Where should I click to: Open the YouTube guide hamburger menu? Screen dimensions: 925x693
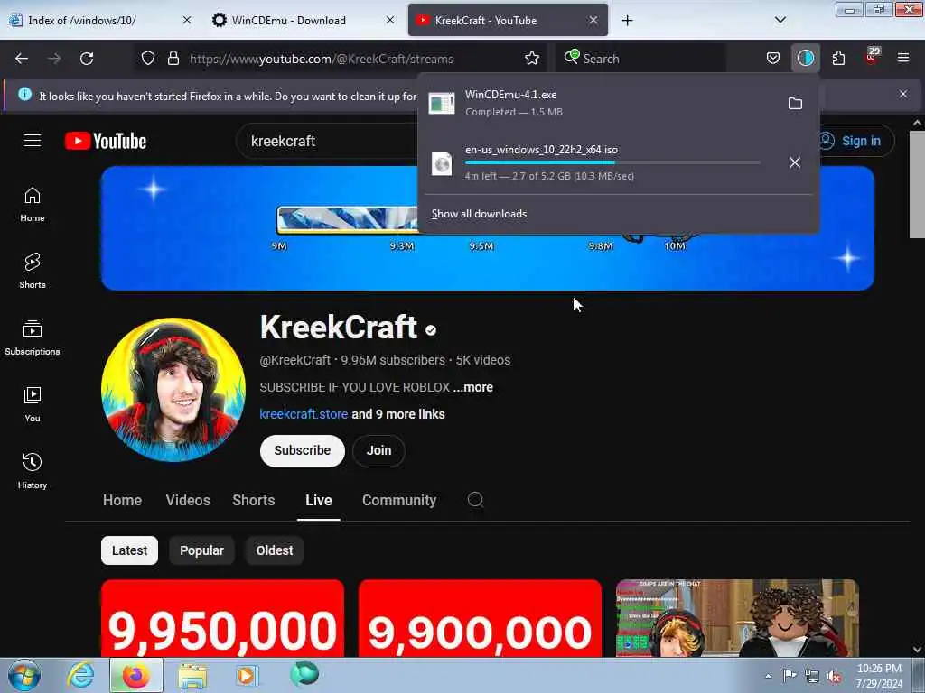(x=33, y=141)
